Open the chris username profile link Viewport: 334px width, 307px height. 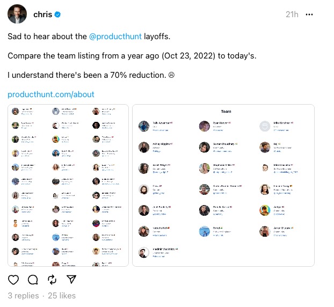pyautogui.click(x=42, y=15)
